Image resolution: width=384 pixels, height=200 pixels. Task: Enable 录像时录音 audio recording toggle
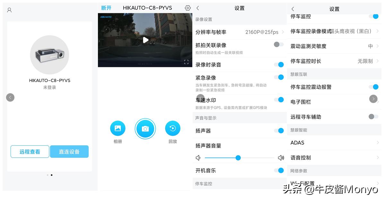(278, 64)
